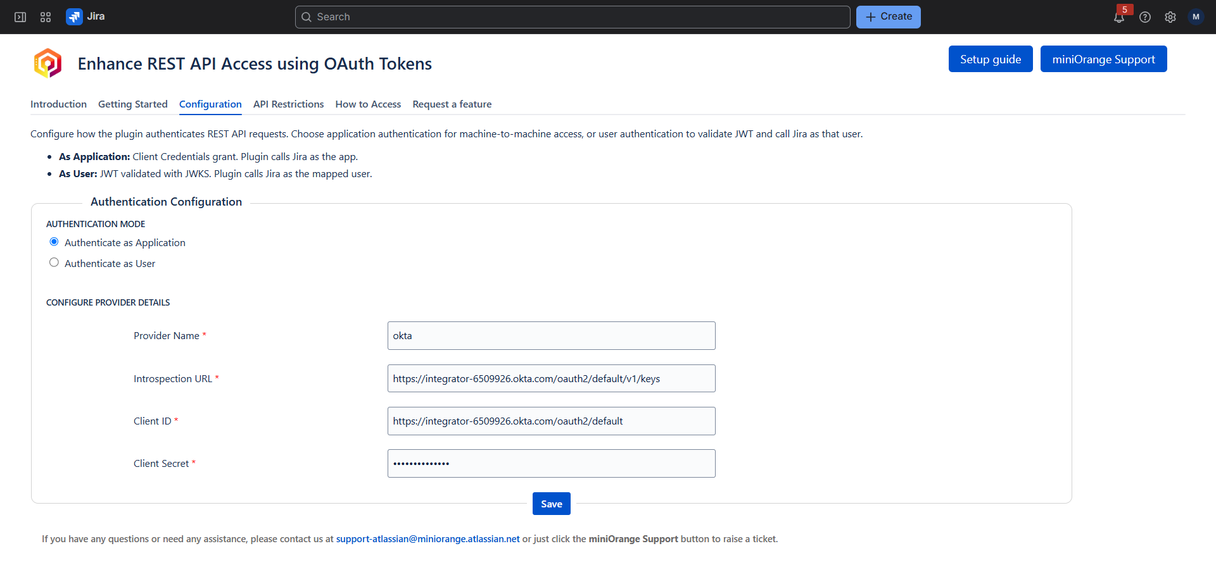Open the Help question mark icon
Viewport: 1216px width, 577px height.
pos(1145,17)
